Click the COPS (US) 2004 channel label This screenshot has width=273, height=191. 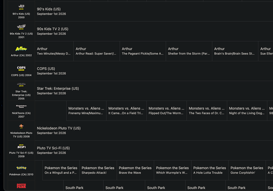(21, 75)
